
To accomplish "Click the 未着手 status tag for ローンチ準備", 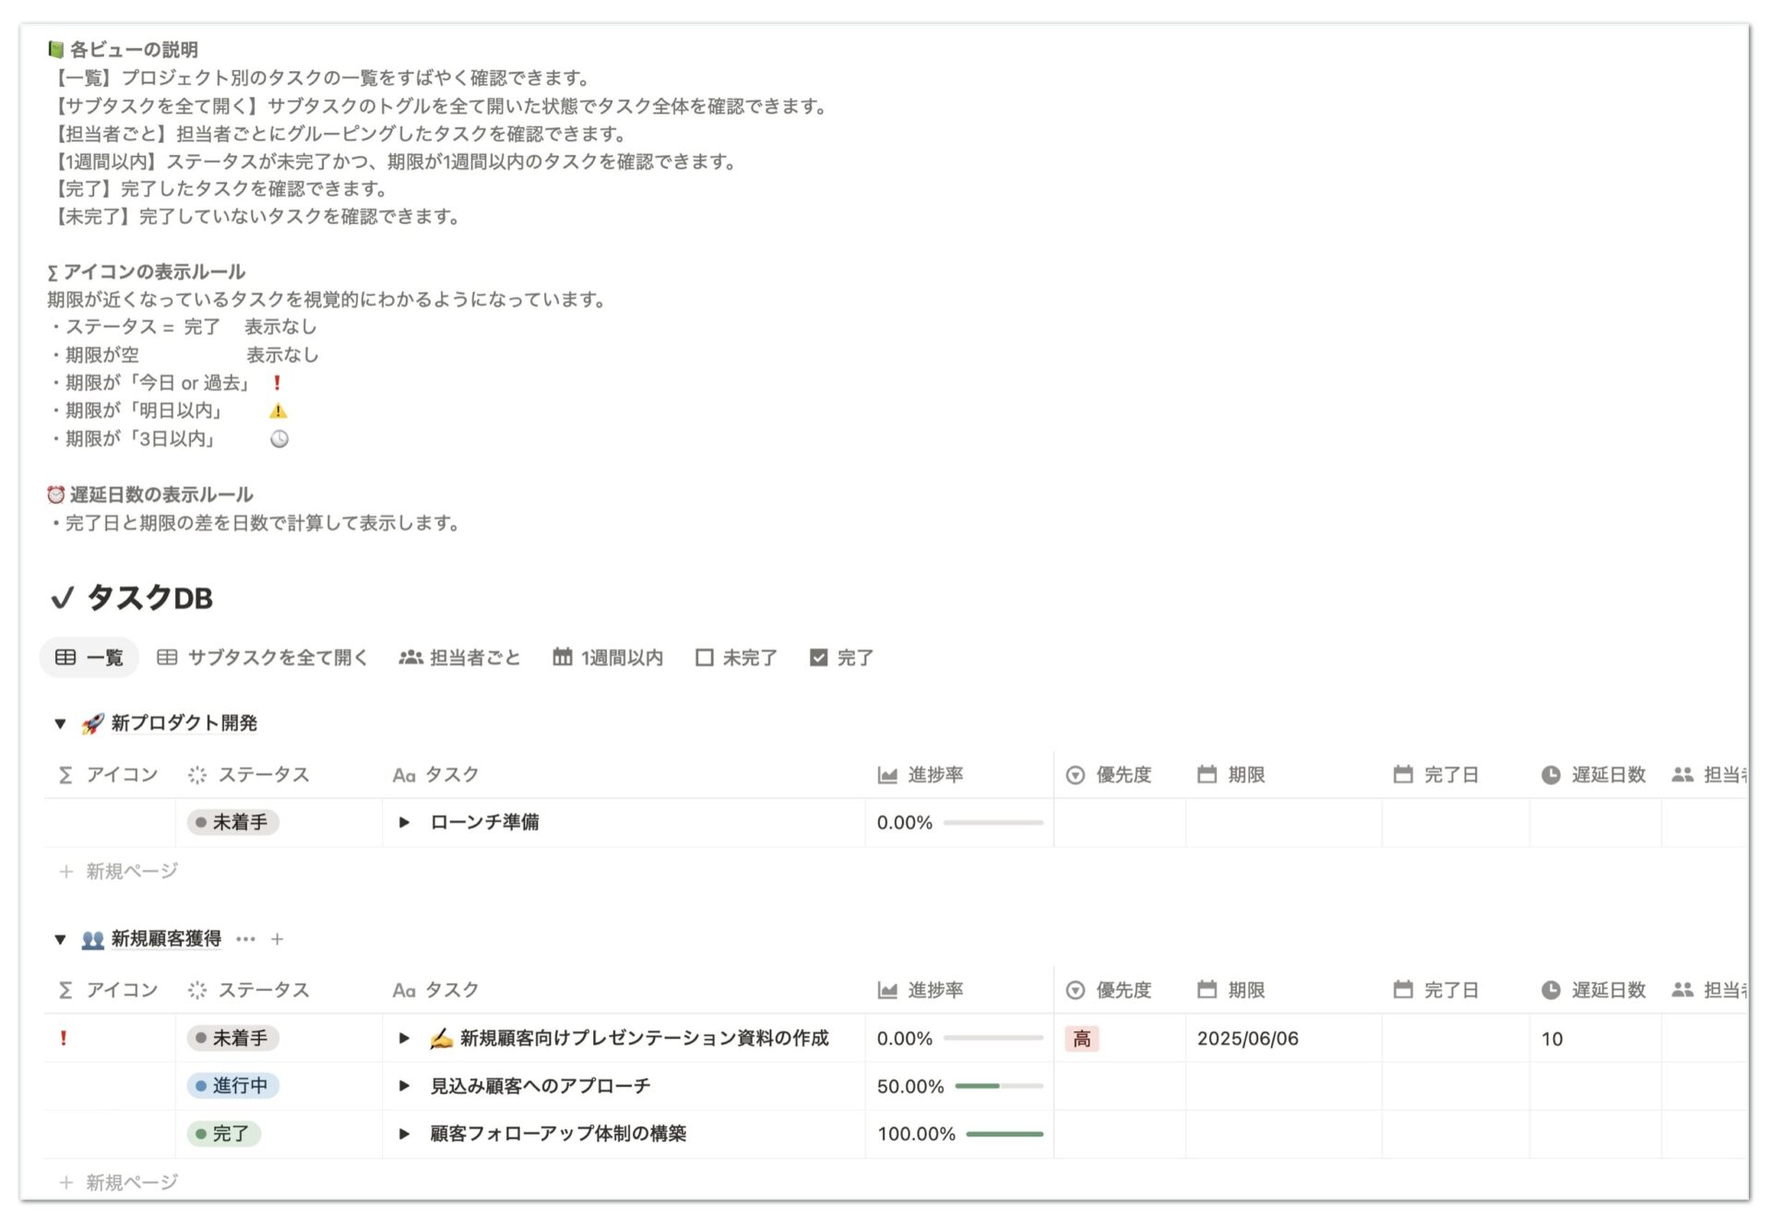I will point(232,822).
